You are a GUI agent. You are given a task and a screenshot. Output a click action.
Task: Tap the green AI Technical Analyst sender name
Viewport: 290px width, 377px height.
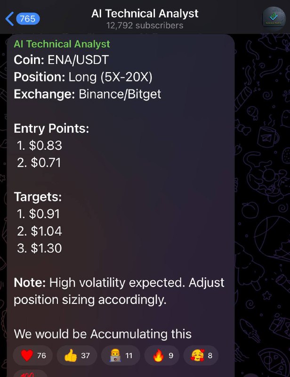[62, 44]
